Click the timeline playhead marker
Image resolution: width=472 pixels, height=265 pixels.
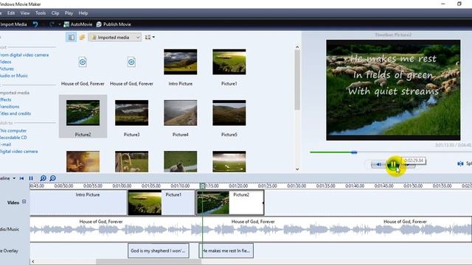tap(202, 186)
